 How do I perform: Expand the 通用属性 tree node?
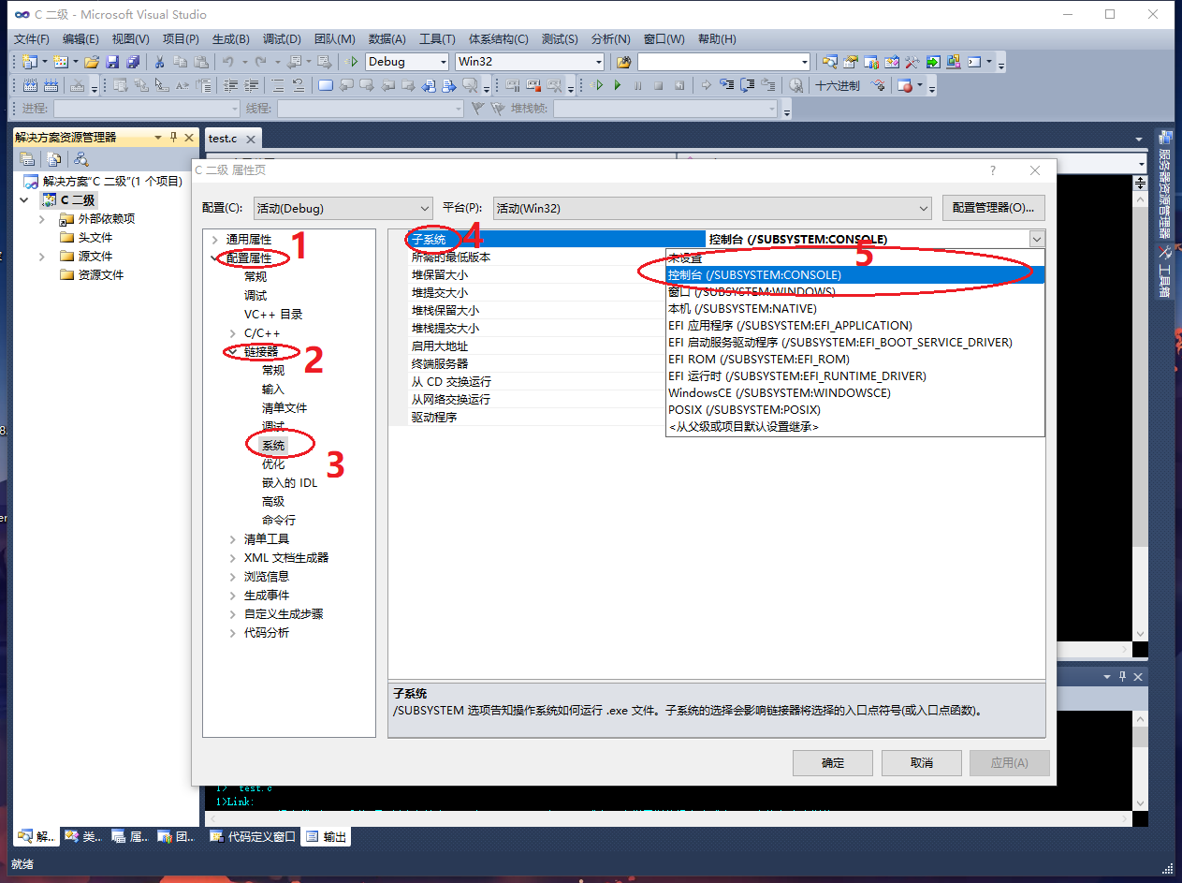[x=214, y=240]
